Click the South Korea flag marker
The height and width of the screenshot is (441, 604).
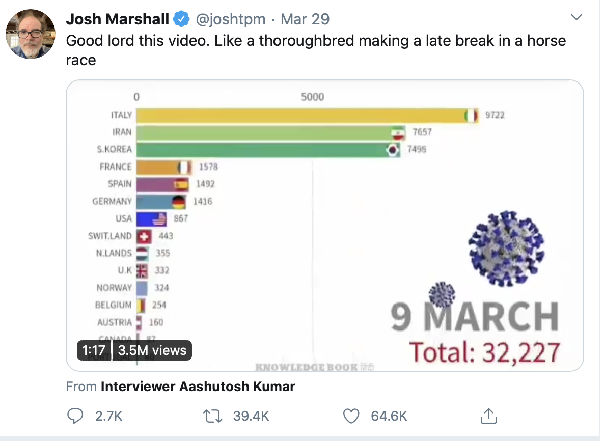[393, 149]
